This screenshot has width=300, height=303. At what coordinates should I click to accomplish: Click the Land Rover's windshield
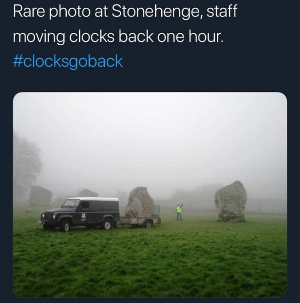(70, 204)
